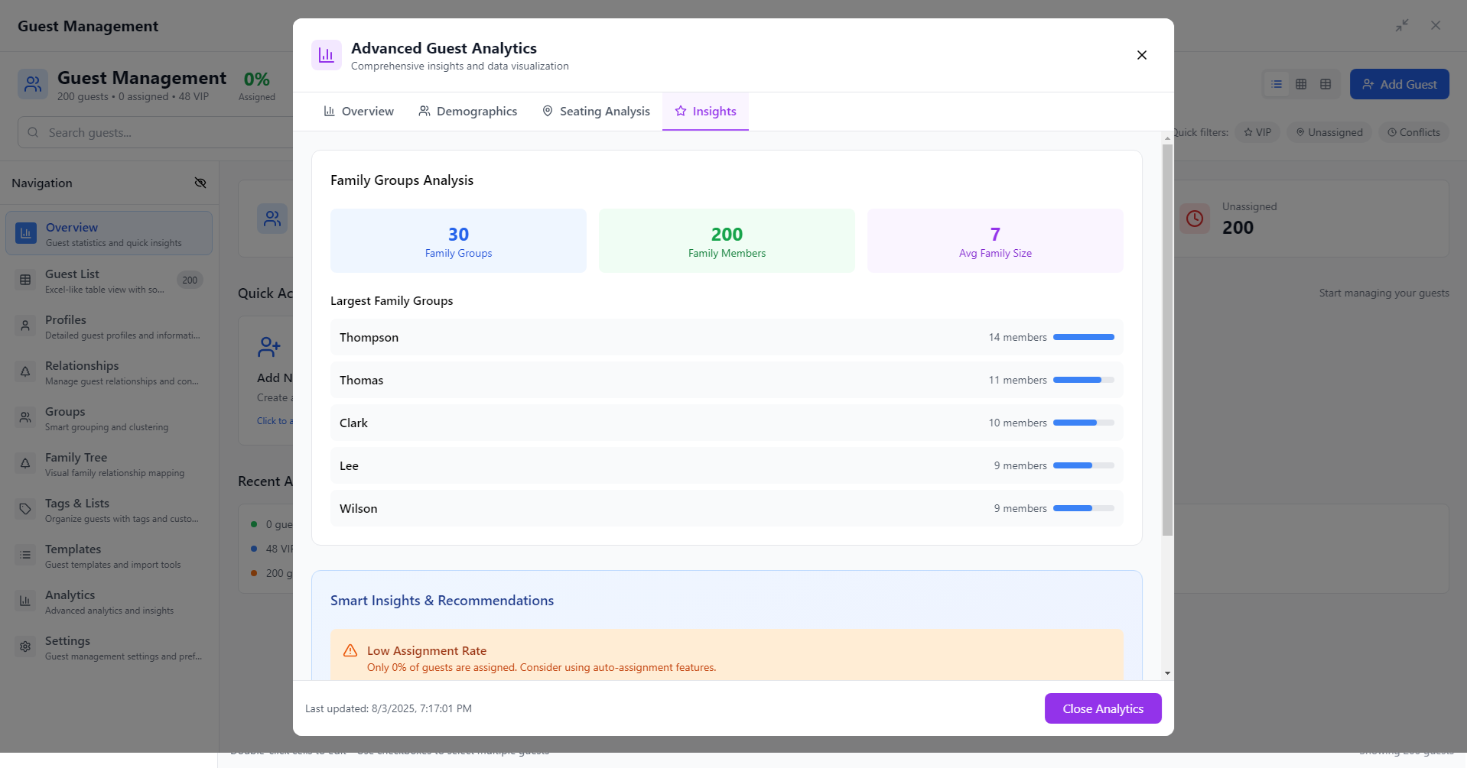Select the Guest List table icon in sidebar
The image size is (1467, 768).
pos(25,280)
